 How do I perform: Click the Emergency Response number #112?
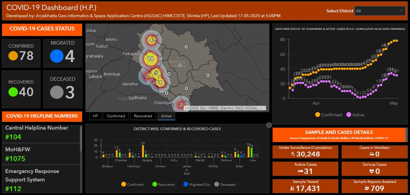(x=13, y=189)
